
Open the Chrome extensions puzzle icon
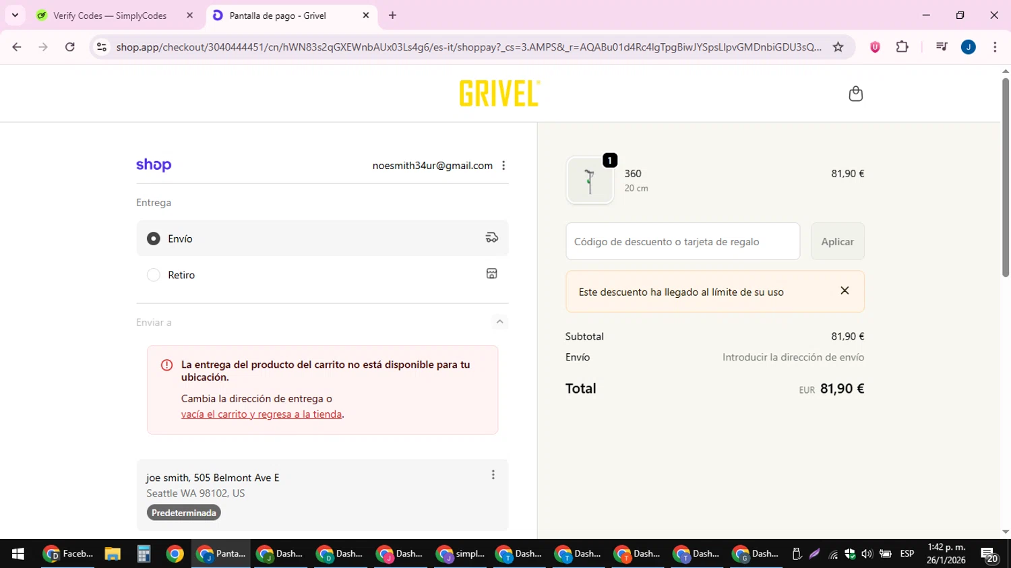(x=902, y=47)
